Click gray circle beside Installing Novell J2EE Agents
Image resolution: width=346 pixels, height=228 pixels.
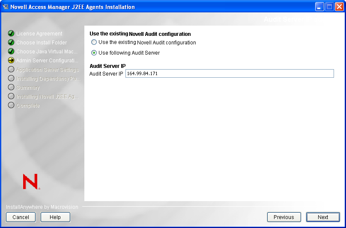(11, 96)
